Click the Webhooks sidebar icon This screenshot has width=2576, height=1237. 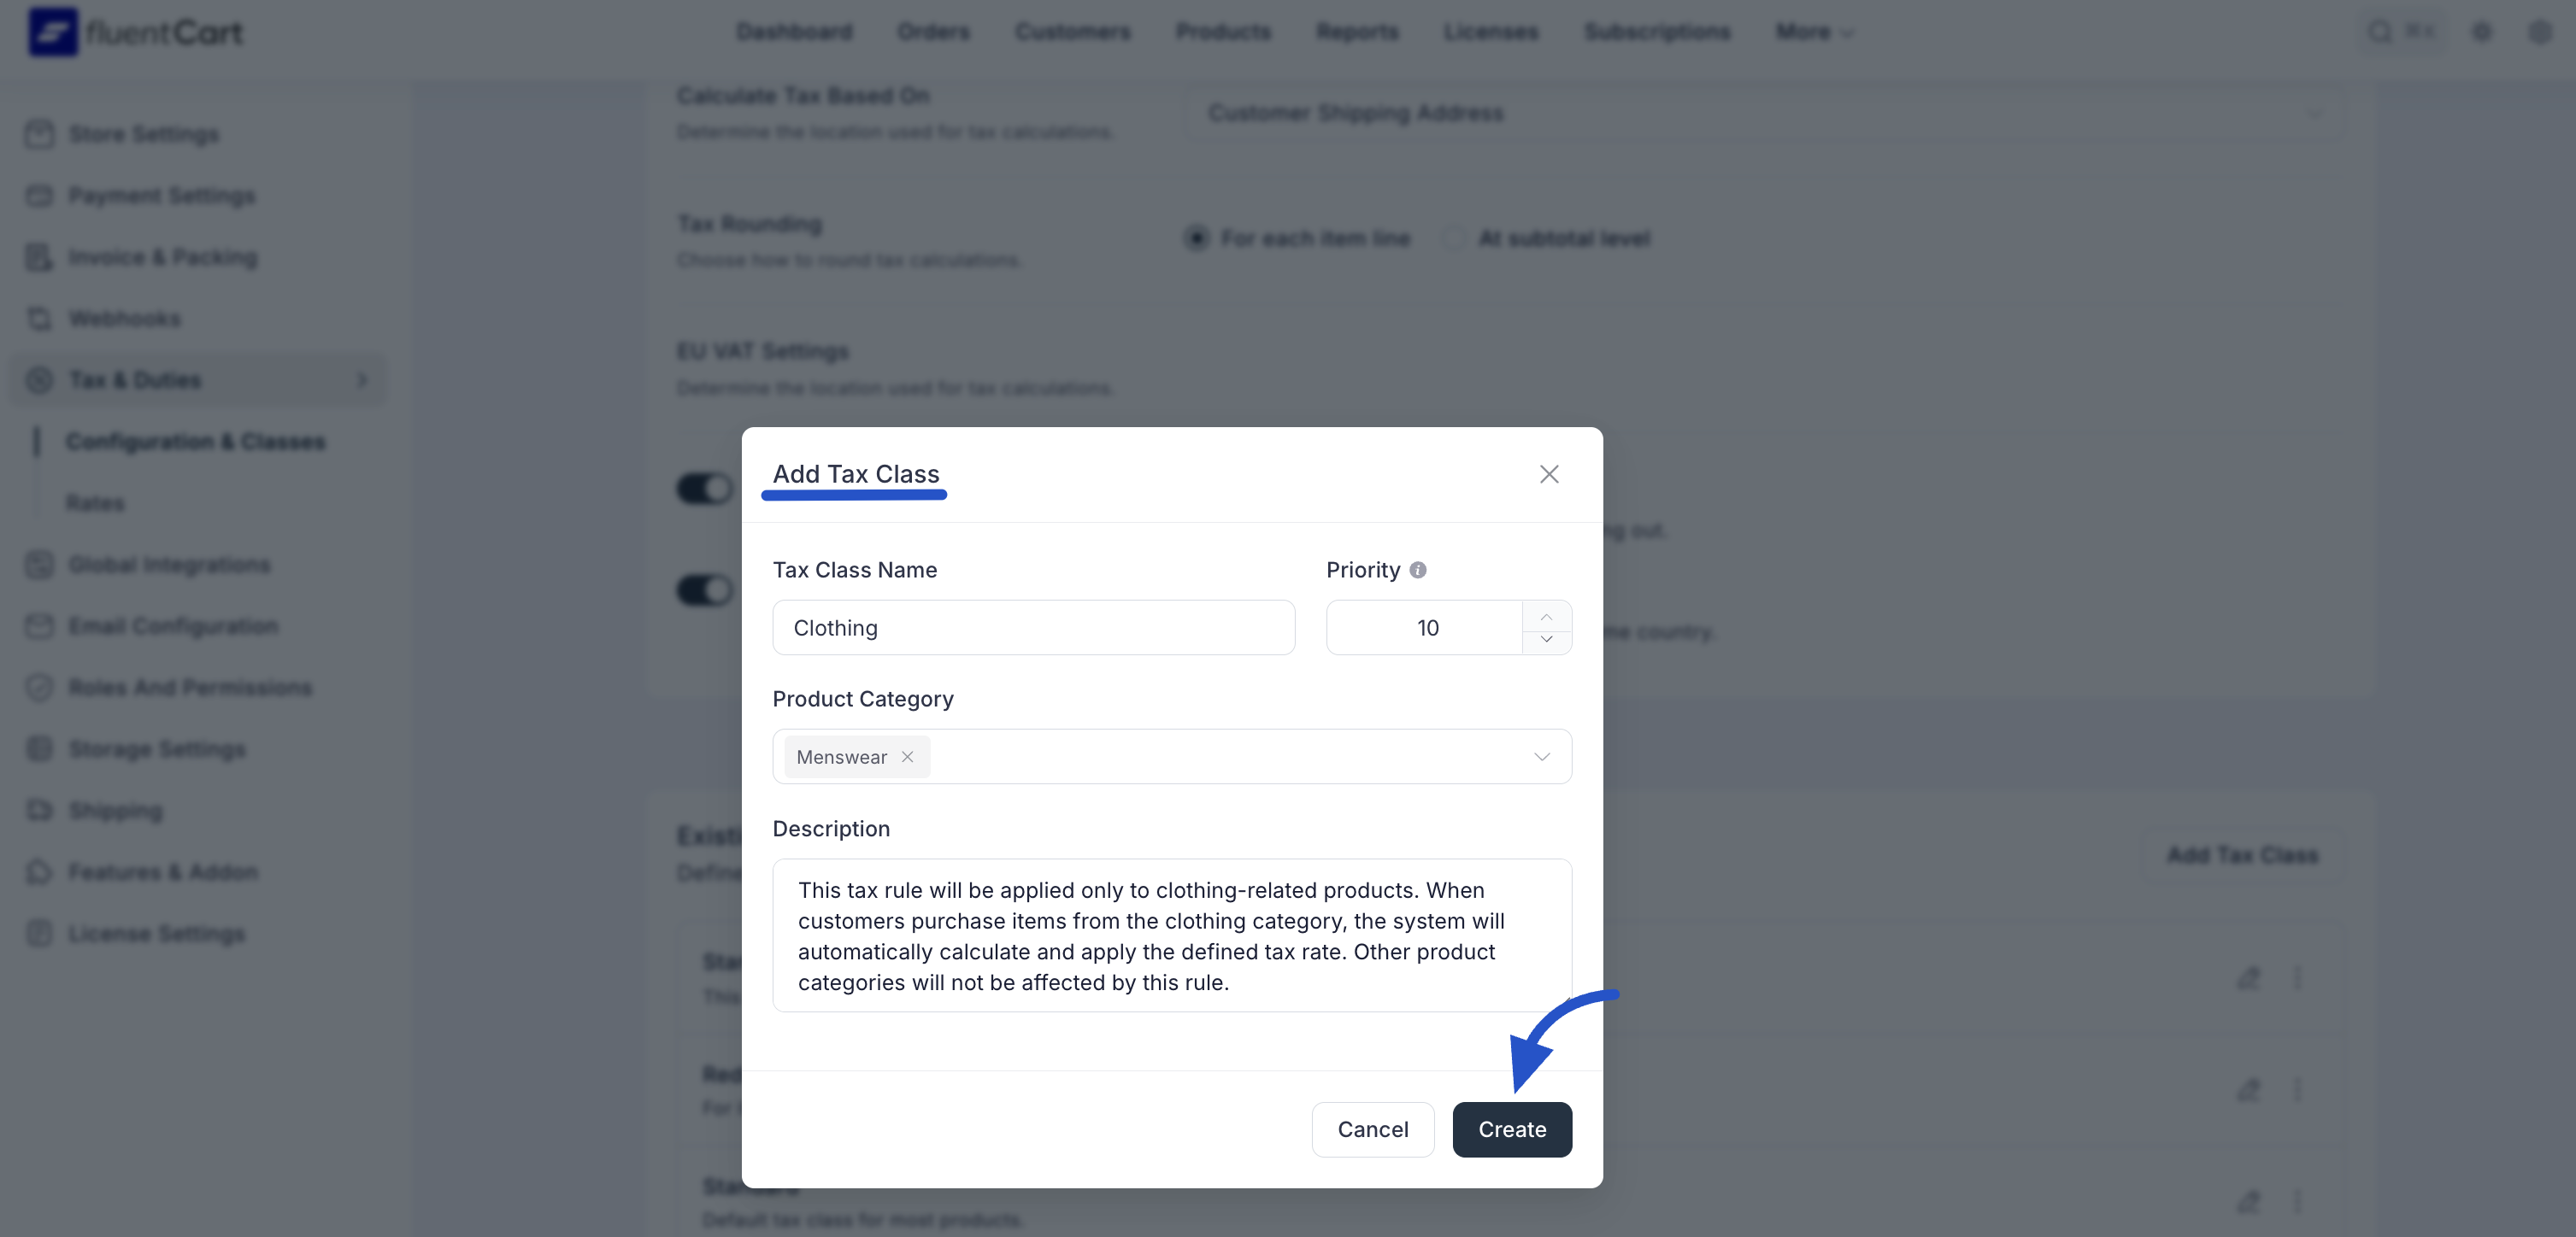point(40,319)
